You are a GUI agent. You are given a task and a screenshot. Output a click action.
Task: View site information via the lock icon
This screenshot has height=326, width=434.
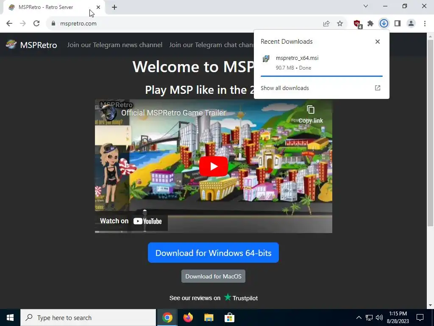(53, 24)
